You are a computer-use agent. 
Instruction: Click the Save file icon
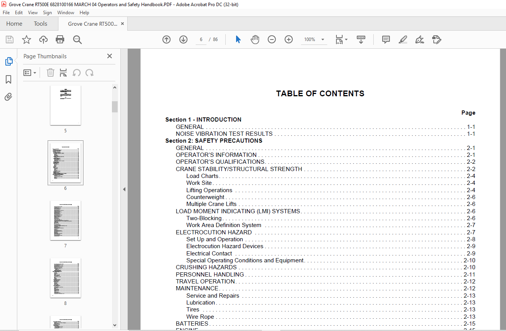(10, 40)
